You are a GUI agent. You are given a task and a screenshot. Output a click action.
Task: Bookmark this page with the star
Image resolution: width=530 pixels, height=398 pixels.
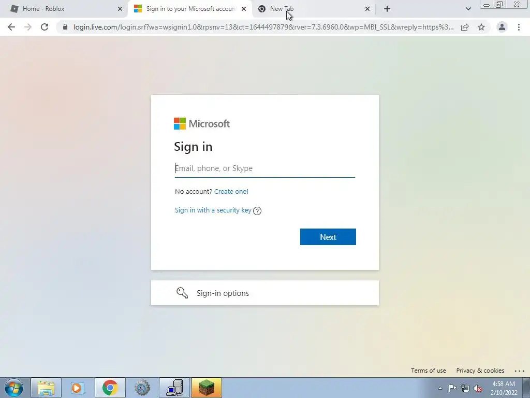[x=481, y=27]
